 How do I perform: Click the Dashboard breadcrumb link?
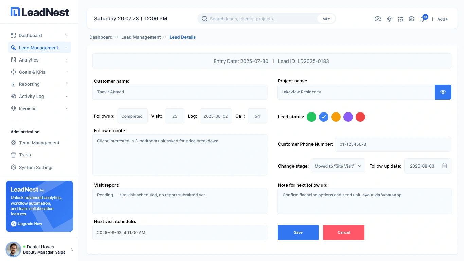(x=101, y=37)
